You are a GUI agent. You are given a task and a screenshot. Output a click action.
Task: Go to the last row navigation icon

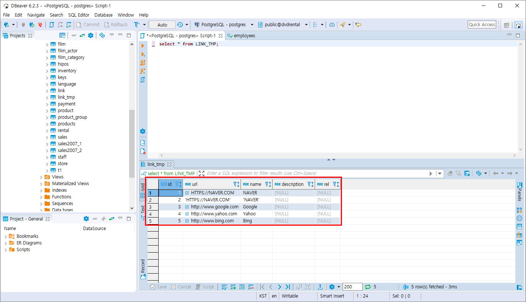tap(288, 287)
